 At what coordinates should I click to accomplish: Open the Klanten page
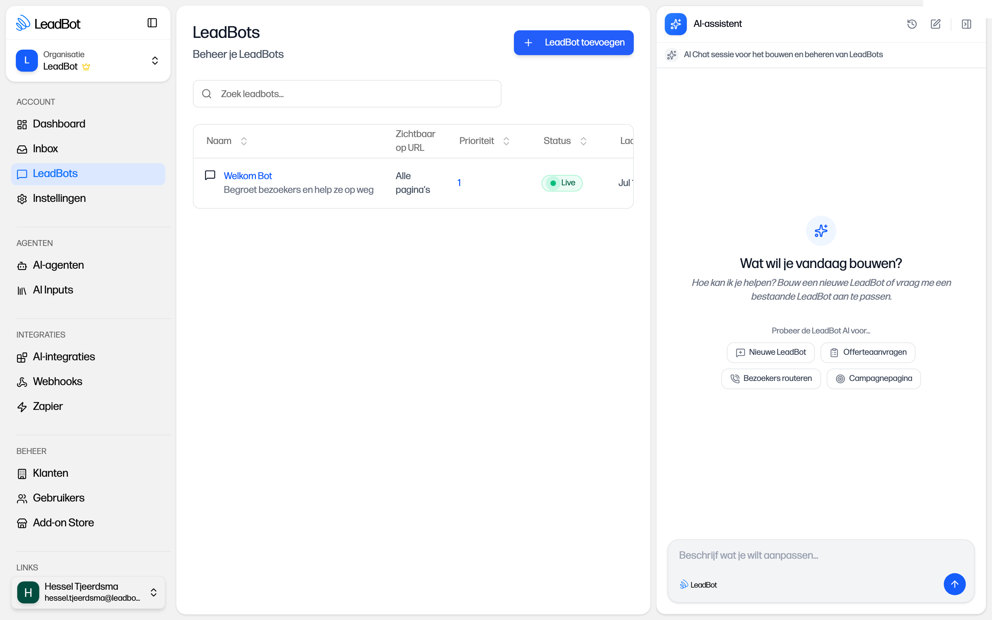[x=88, y=473]
